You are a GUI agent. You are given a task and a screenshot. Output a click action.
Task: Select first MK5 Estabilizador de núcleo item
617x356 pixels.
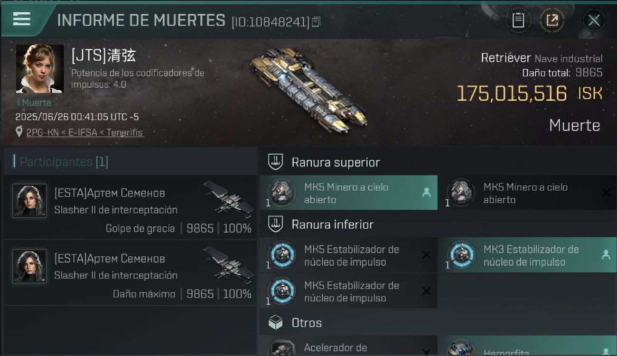pos(348,255)
